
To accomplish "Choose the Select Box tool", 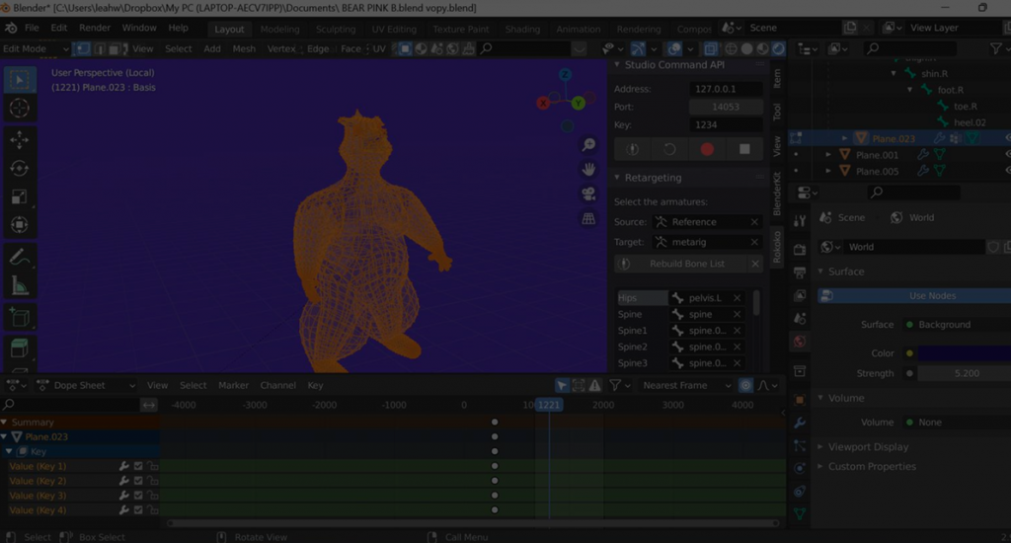I will [x=20, y=80].
